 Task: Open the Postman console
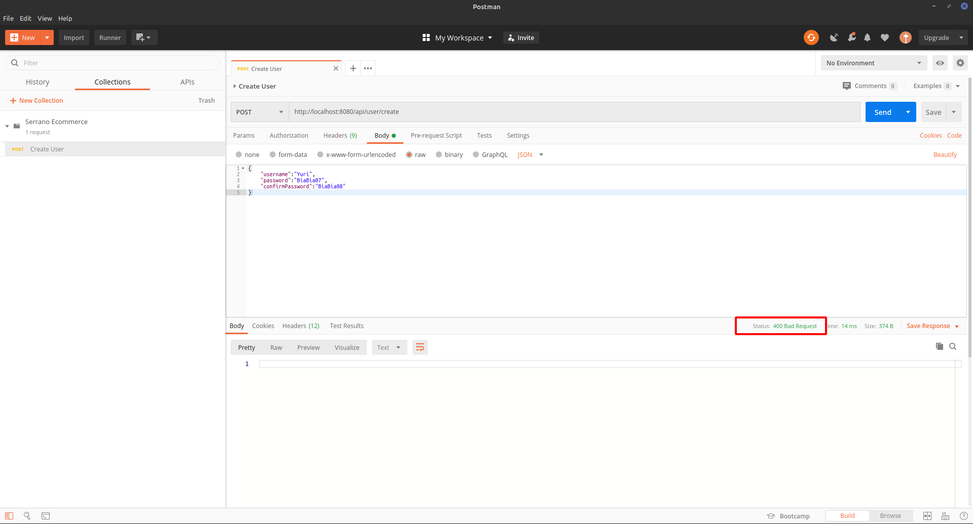(46, 516)
